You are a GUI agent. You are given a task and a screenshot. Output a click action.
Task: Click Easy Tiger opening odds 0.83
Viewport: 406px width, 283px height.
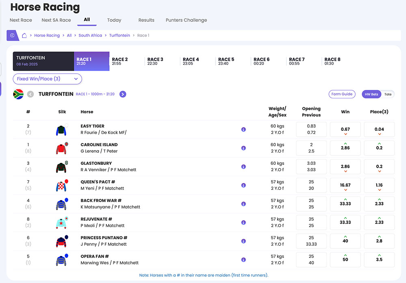[x=311, y=126]
